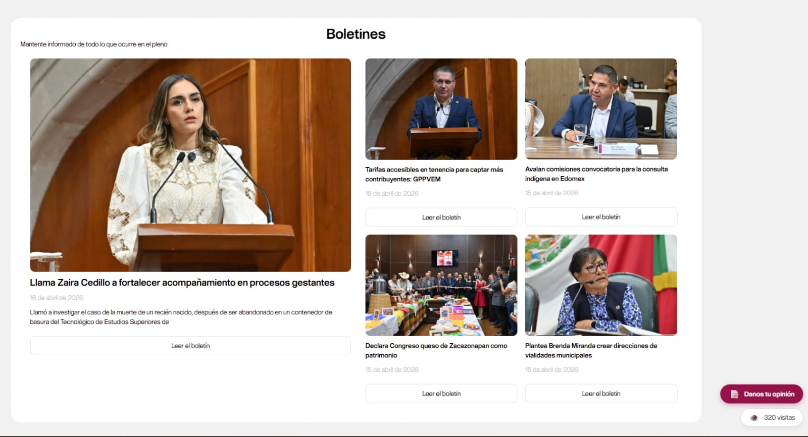Open the queso de Zacazonapan event photo

(x=441, y=285)
